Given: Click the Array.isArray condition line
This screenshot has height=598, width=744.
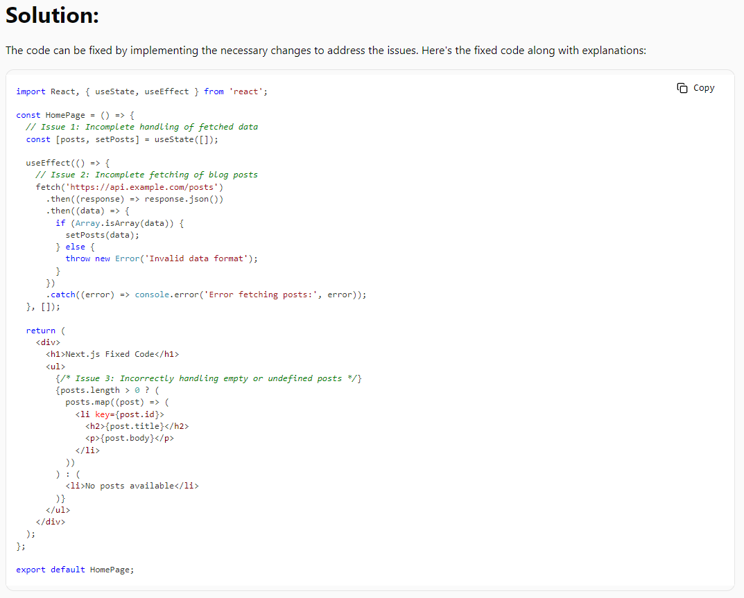Looking at the screenshot, I should (x=119, y=223).
